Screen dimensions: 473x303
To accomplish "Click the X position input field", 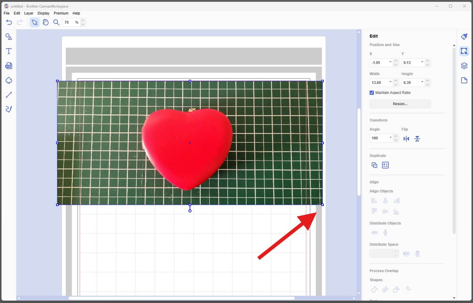I will click(x=381, y=63).
